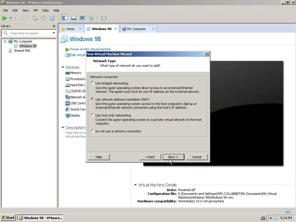Close the Library panel
This screenshot has height=222, width=296.
coord(54,26)
